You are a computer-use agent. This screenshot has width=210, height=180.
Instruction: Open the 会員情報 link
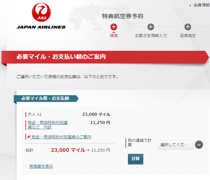(x=201, y=5)
